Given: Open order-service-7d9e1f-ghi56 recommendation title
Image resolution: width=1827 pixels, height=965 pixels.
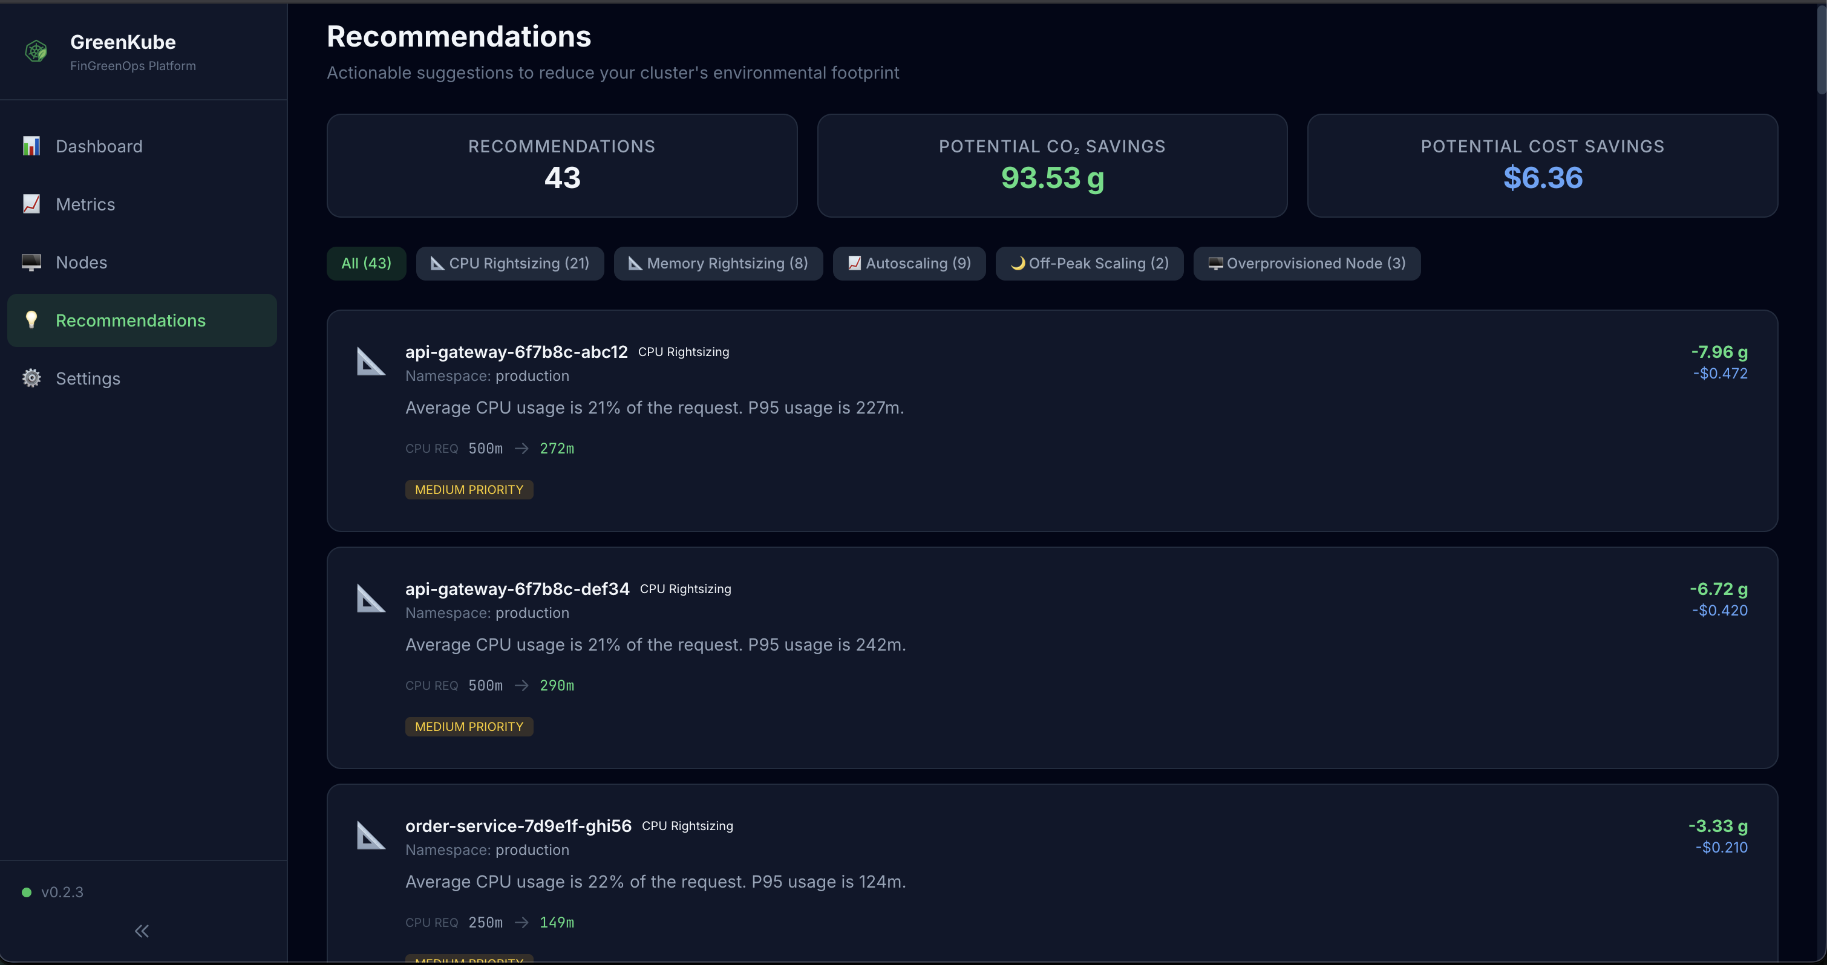Looking at the screenshot, I should [x=518, y=825].
